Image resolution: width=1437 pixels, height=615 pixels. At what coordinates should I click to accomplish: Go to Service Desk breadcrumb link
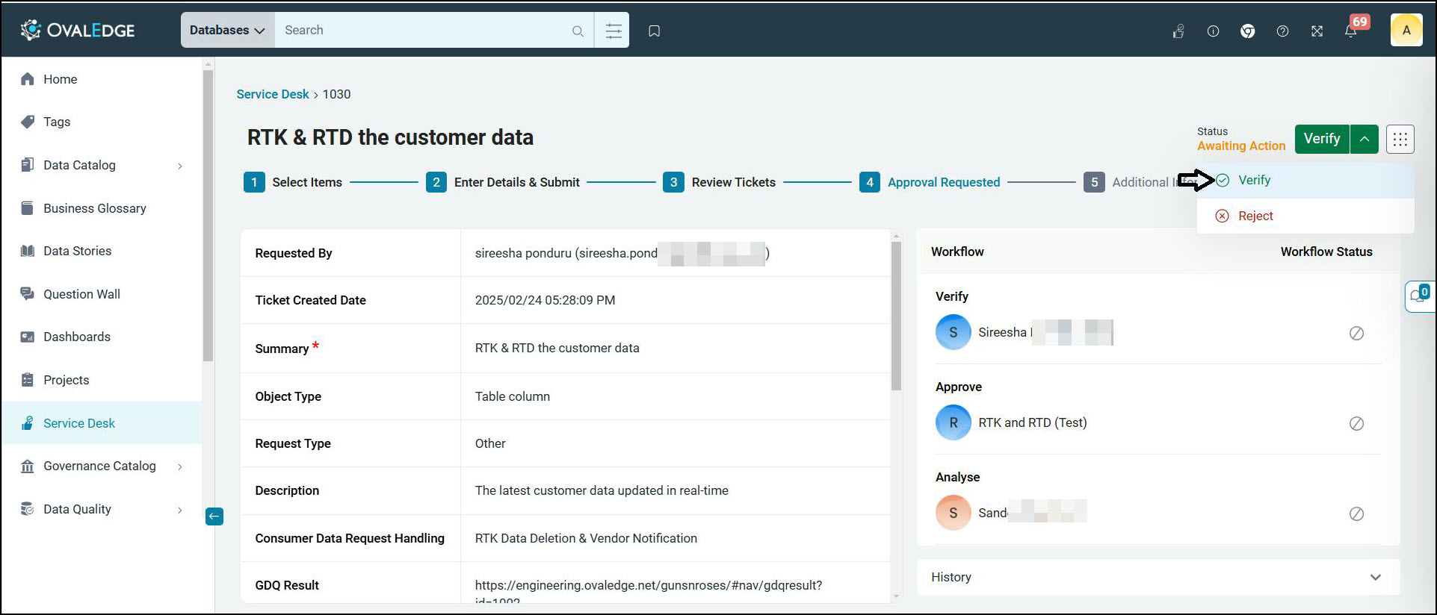[273, 94]
